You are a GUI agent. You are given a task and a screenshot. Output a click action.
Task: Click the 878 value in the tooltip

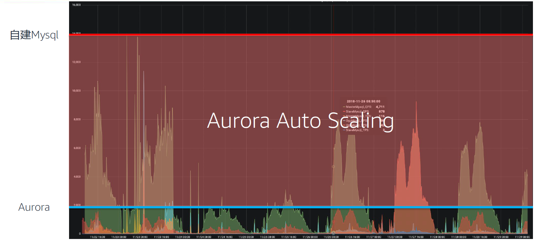coord(381,112)
